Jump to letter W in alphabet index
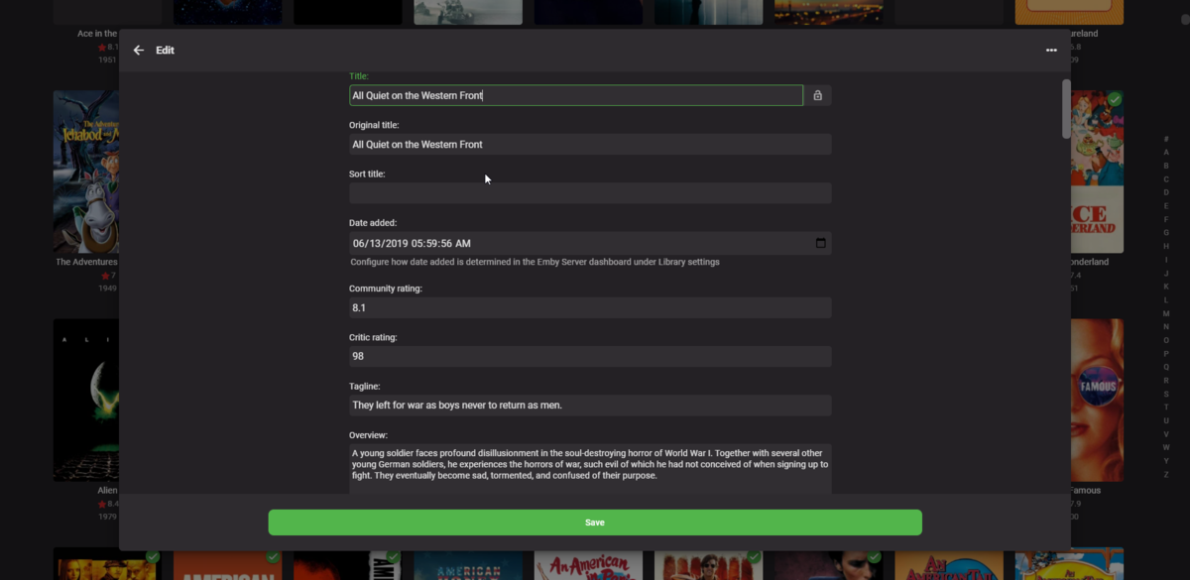 [x=1166, y=447]
